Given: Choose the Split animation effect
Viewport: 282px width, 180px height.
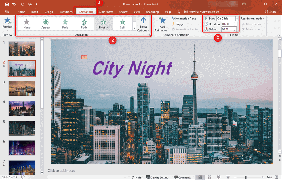Looking at the screenshot, I should (123, 24).
